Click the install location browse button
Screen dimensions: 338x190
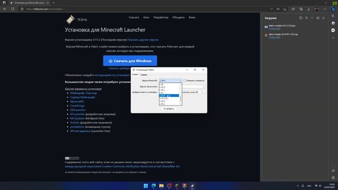coord(203,92)
